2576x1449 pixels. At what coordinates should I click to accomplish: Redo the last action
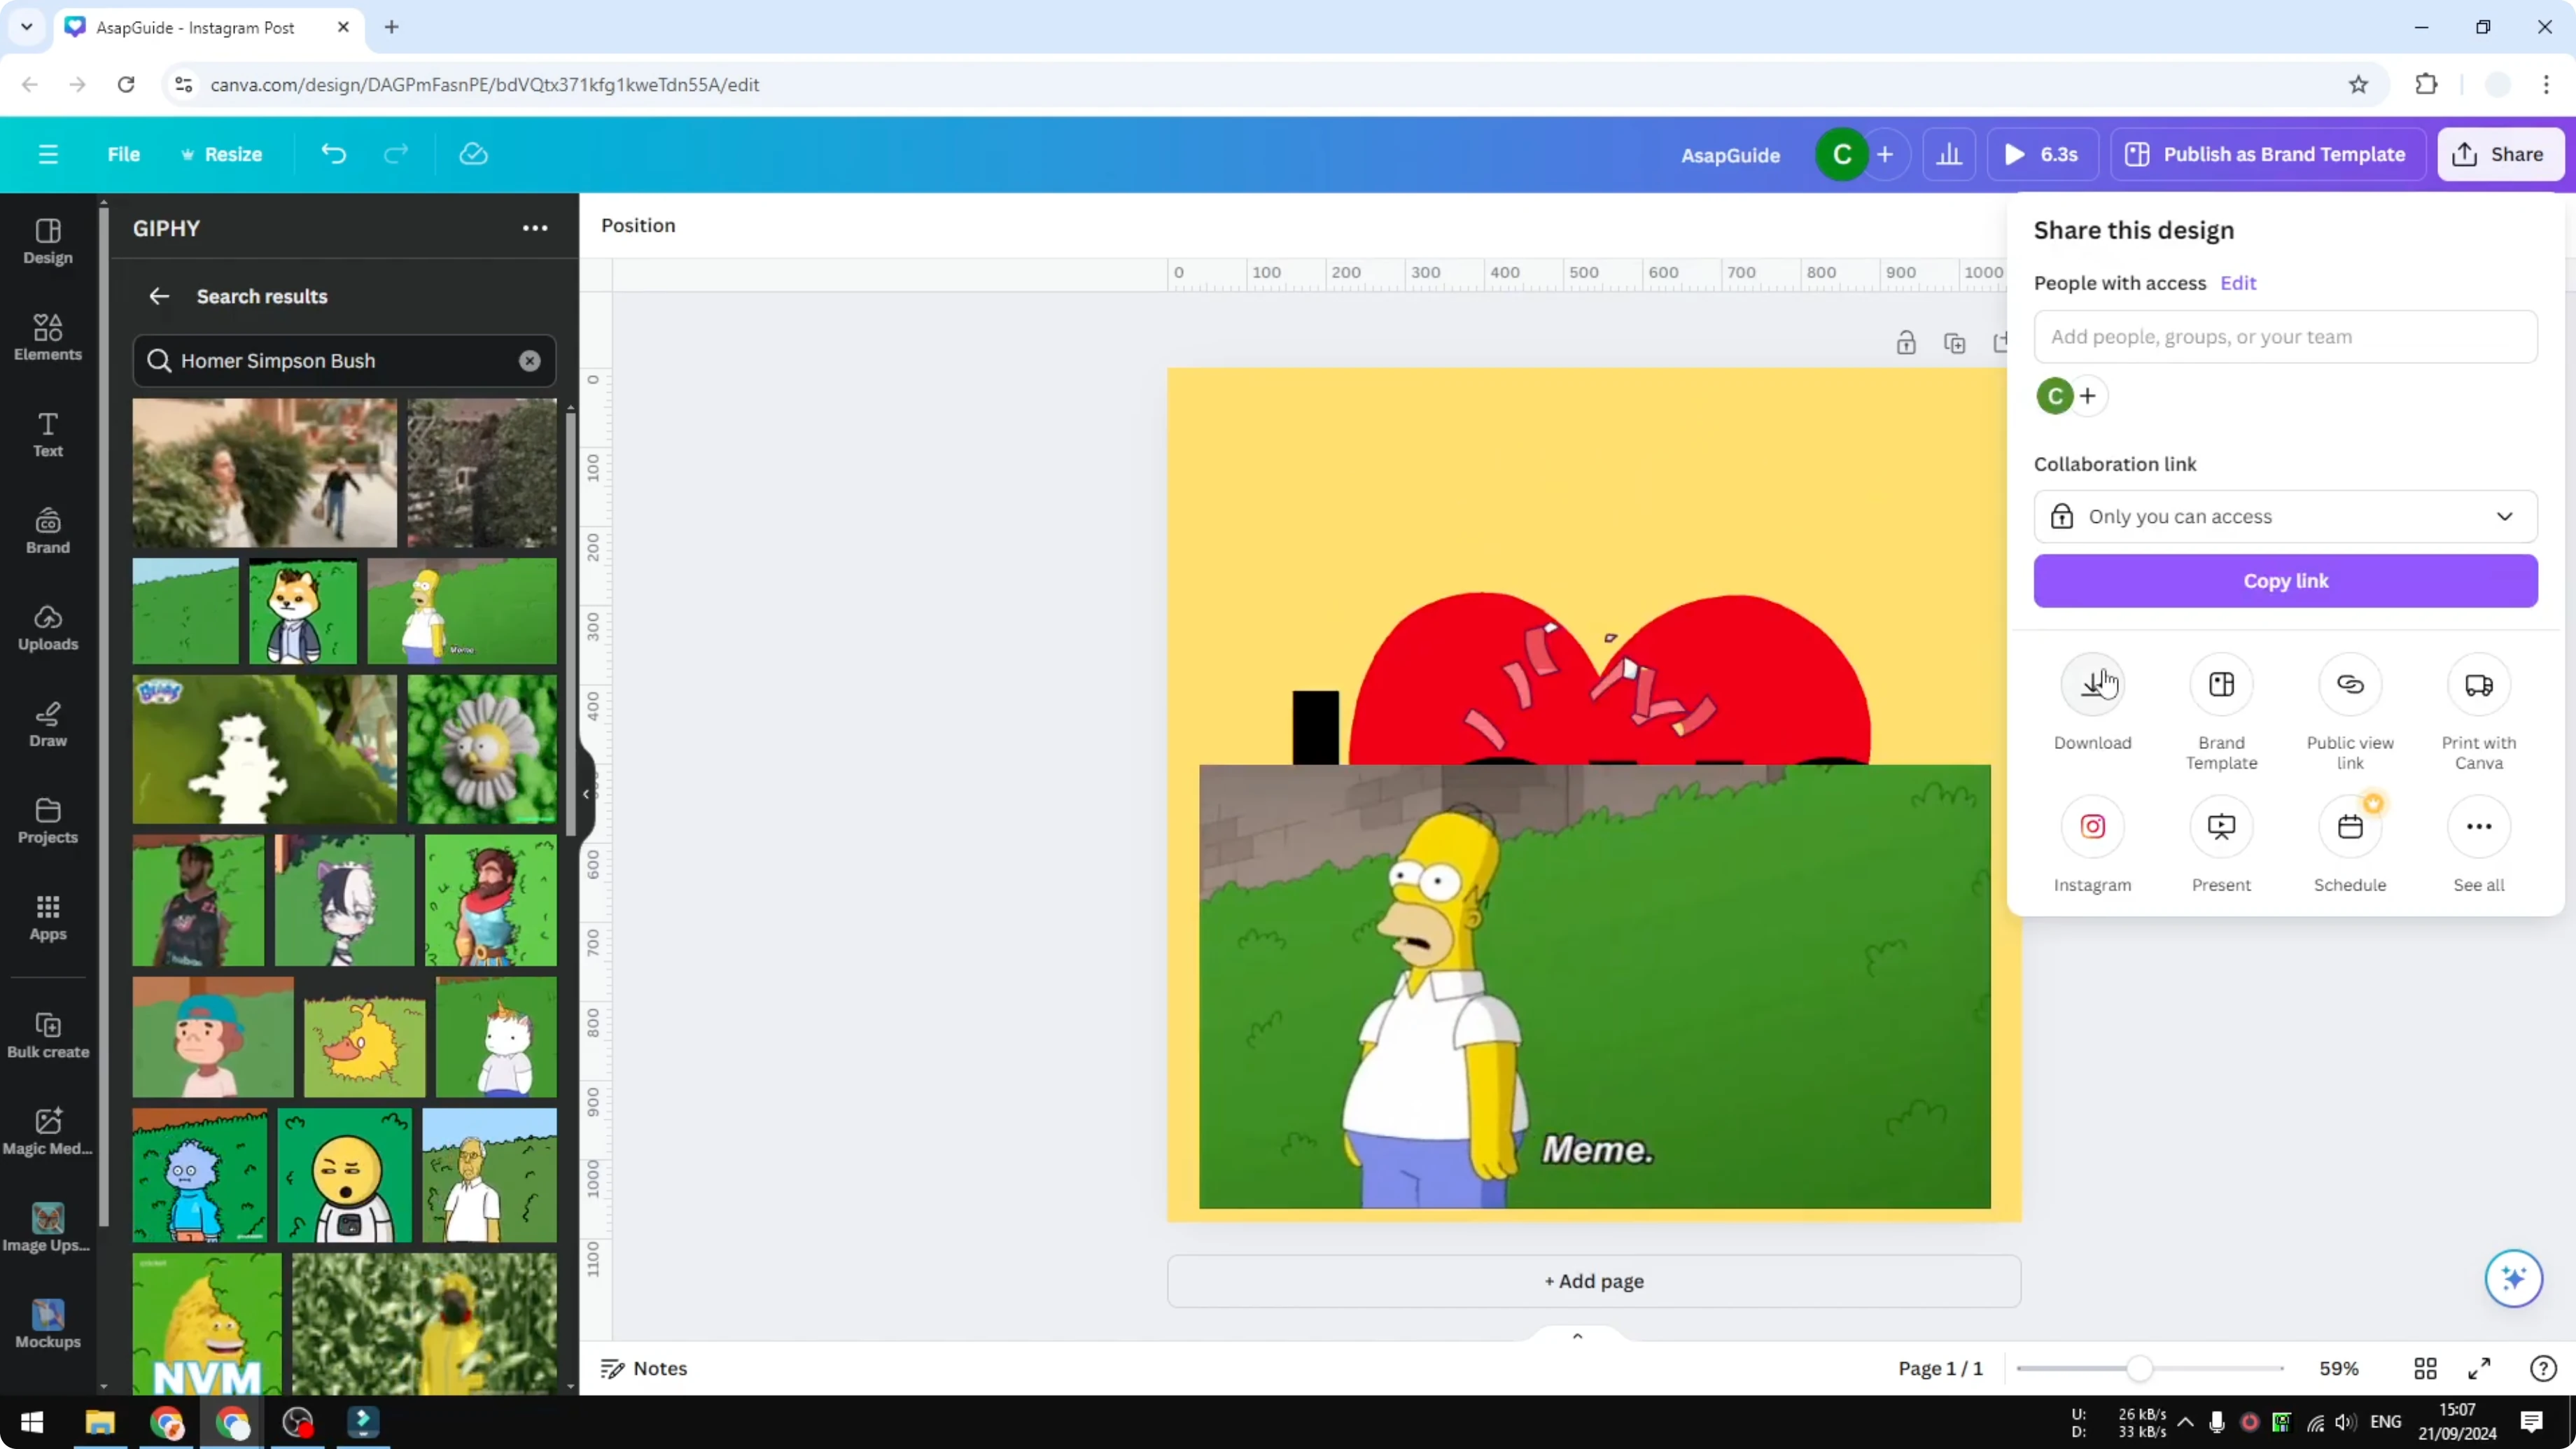pyautogui.click(x=397, y=154)
